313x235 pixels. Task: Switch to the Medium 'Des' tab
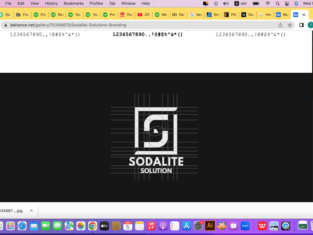coord(178,15)
